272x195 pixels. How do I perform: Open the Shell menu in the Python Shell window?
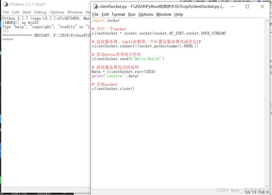tap(26, 12)
